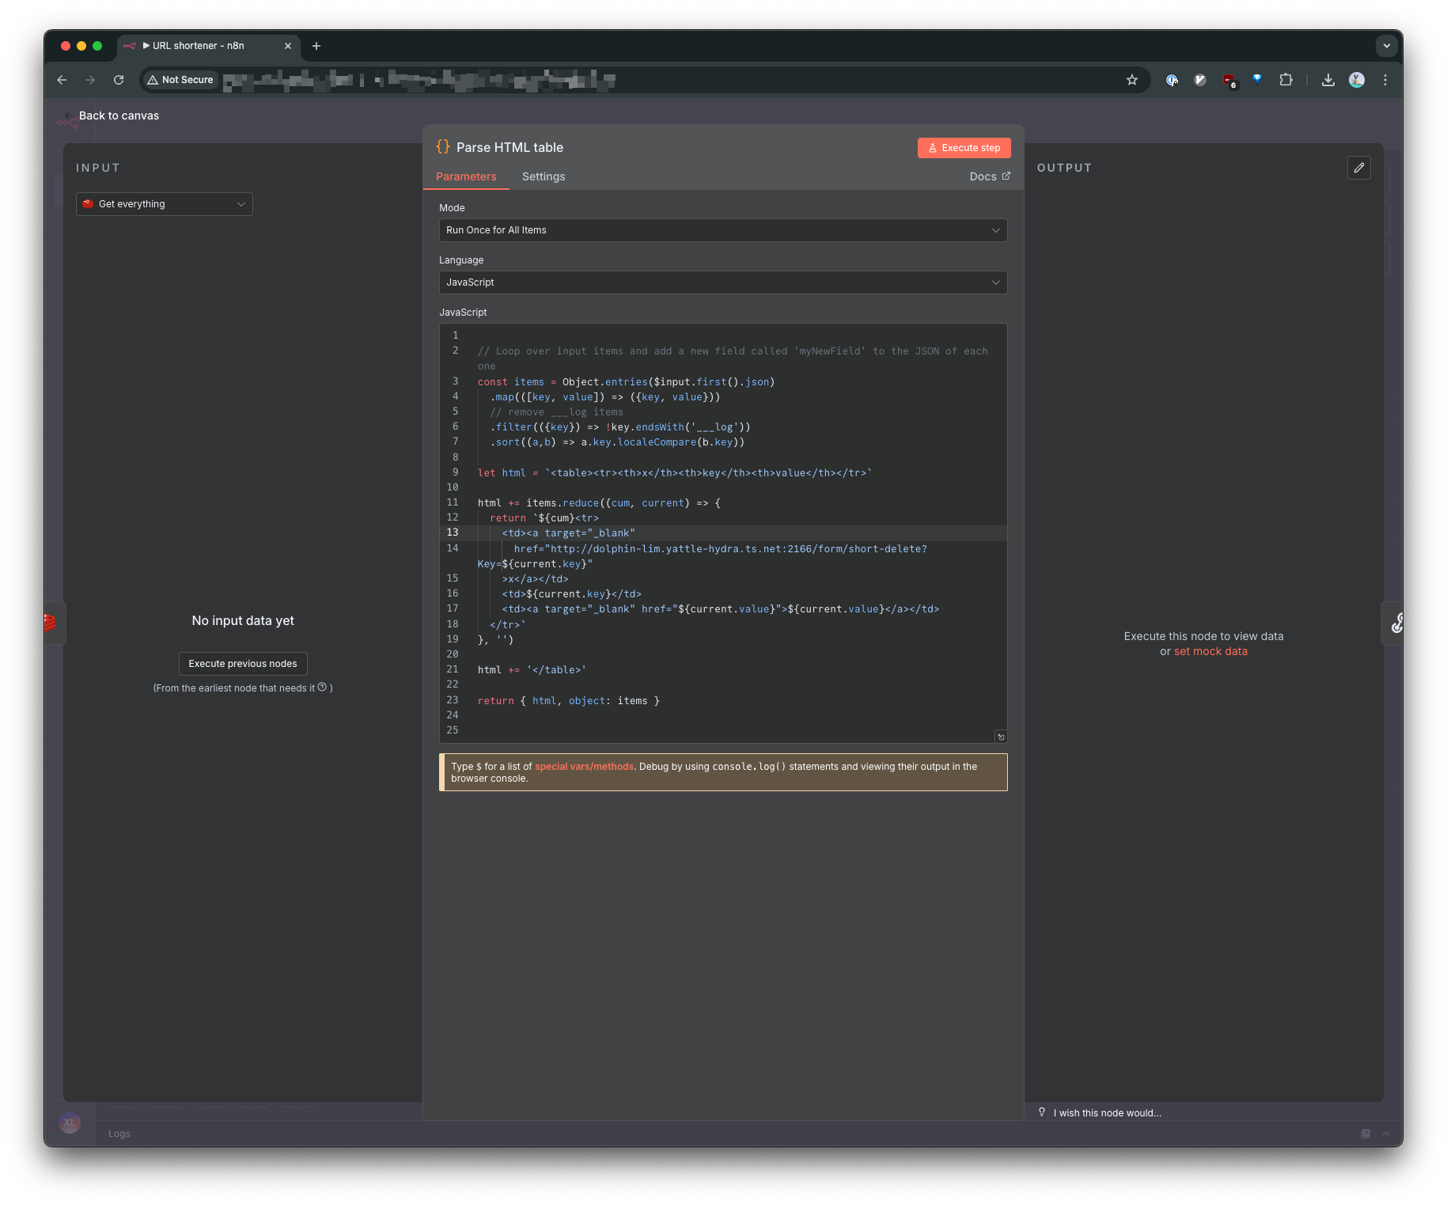The height and width of the screenshot is (1205, 1447).
Task: Go Back to canvas
Action: pos(119,116)
